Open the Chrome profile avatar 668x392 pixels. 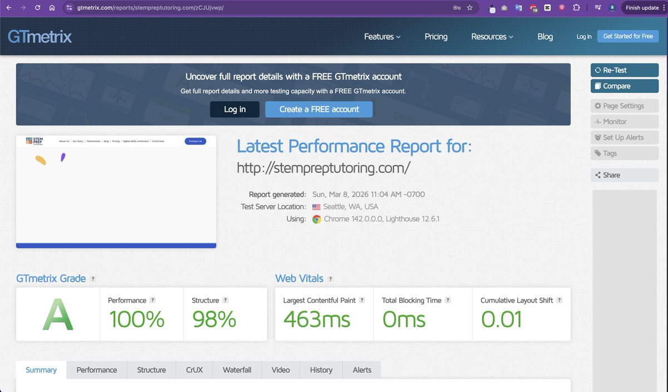click(x=612, y=8)
